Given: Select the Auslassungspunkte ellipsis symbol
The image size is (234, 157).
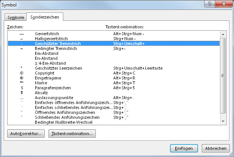Looking at the screenshot, I should [114, 98].
